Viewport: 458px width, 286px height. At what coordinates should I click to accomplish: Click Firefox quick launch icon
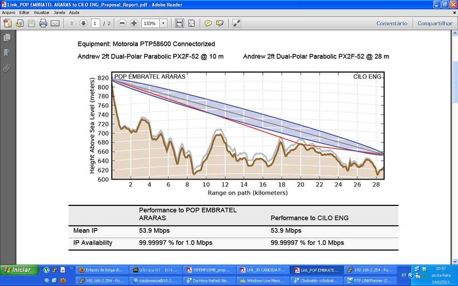62,281
